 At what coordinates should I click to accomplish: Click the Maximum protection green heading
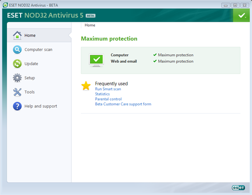tap(109, 38)
